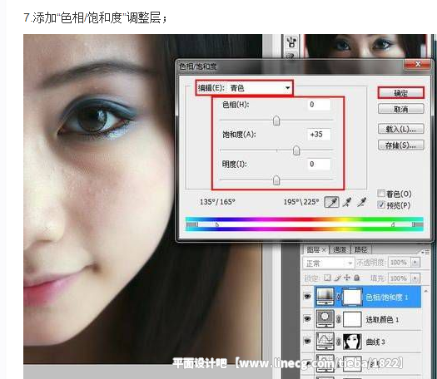437x379 pixels.
Task: Click the 饱和度(A) saturation slider handle
Action: tap(296, 150)
